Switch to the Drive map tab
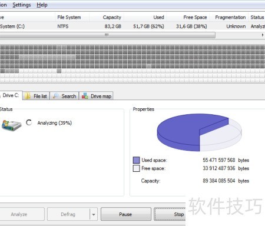 (96, 96)
